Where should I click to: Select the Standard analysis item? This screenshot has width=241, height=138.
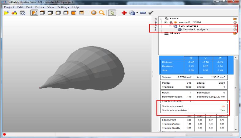click(195, 29)
